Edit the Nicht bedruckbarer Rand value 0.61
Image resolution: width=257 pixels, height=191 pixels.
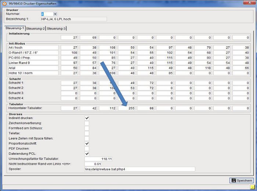93,164
